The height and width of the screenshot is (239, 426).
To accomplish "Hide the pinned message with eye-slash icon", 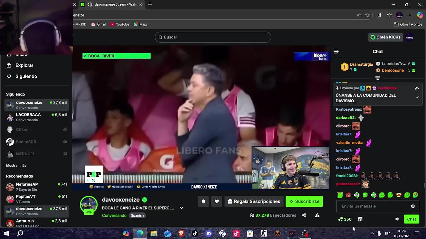I will (x=417, y=88).
